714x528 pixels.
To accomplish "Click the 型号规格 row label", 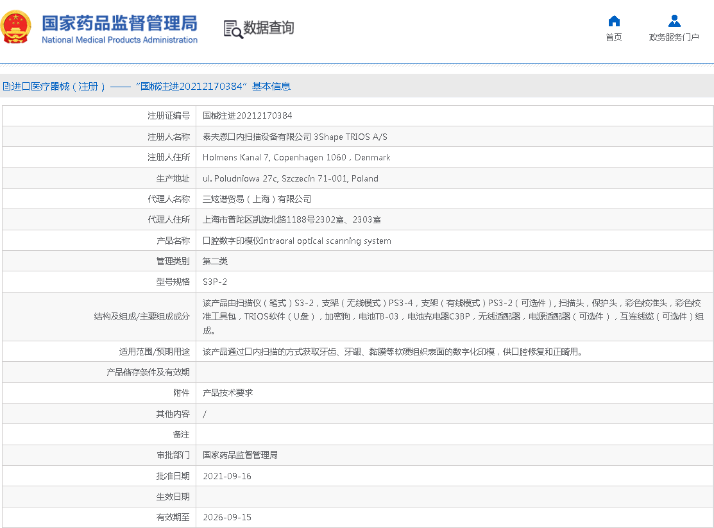I will pos(173,282).
